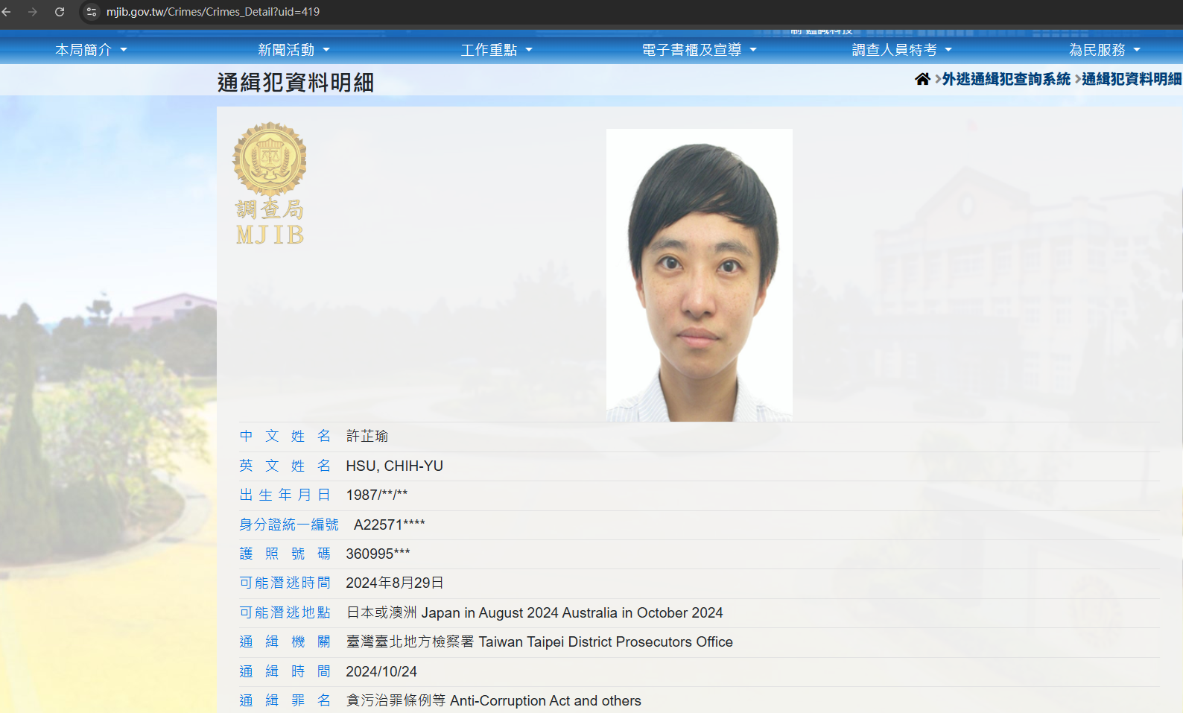Open the 為民服務 menu
Viewport: 1183px width, 713px height.
click(x=1104, y=50)
